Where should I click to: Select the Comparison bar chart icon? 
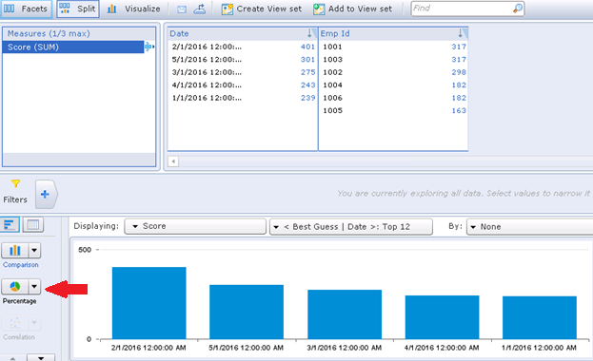coord(14,251)
